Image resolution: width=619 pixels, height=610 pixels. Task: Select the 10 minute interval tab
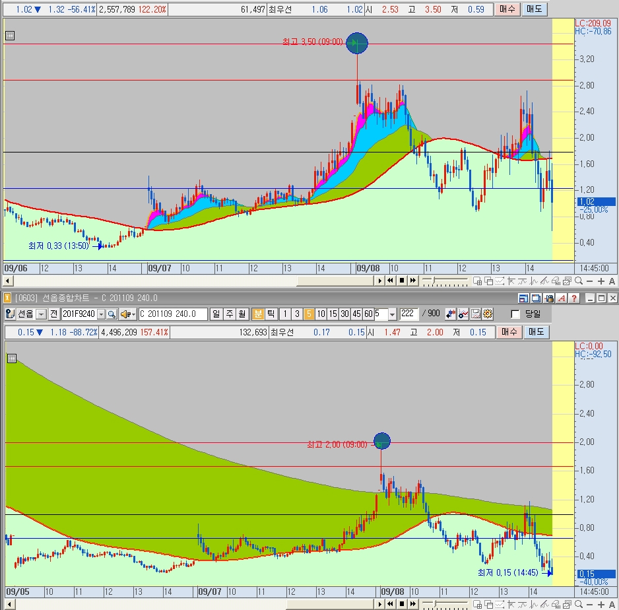(321, 314)
